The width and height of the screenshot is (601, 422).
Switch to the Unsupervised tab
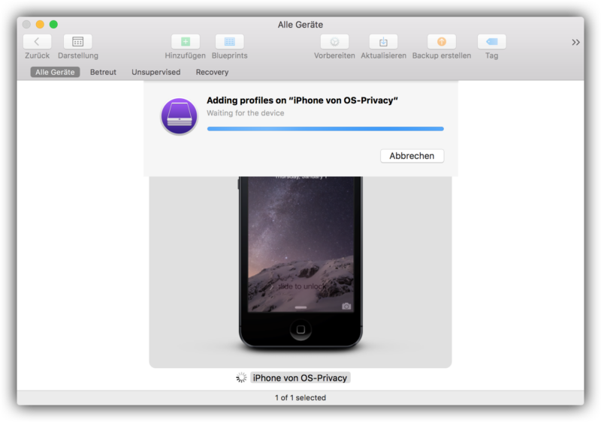click(156, 72)
